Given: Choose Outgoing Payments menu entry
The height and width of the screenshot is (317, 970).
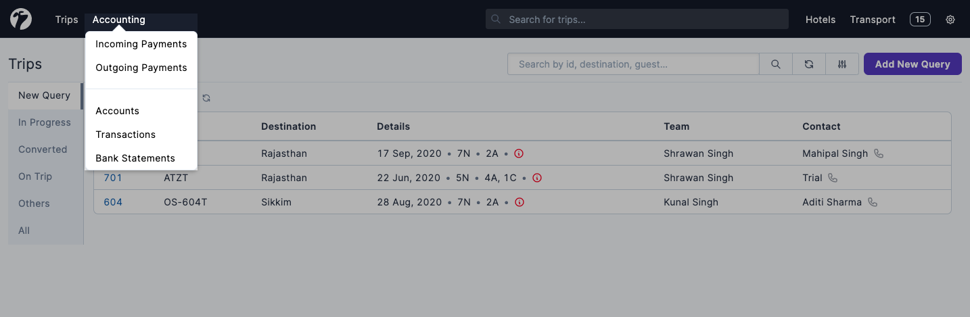Looking at the screenshot, I should click(x=141, y=68).
